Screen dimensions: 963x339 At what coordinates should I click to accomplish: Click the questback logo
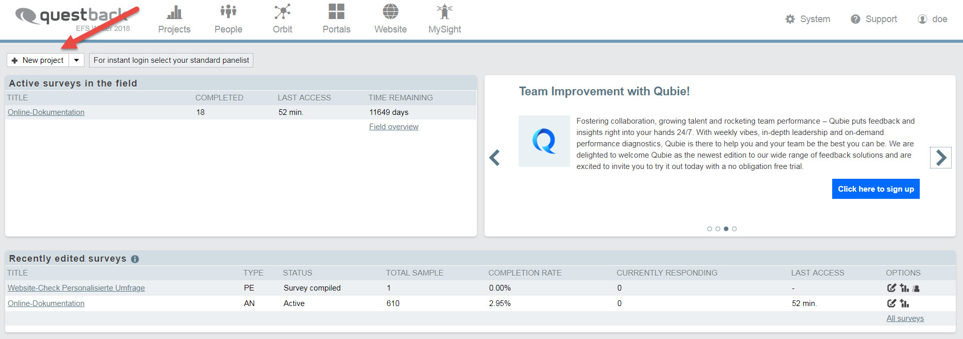72,16
